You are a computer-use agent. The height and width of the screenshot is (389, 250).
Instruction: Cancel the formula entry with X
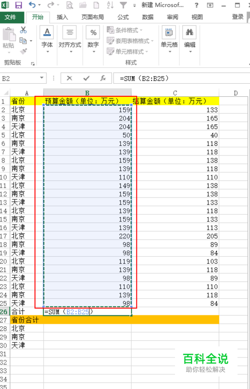click(x=69, y=78)
